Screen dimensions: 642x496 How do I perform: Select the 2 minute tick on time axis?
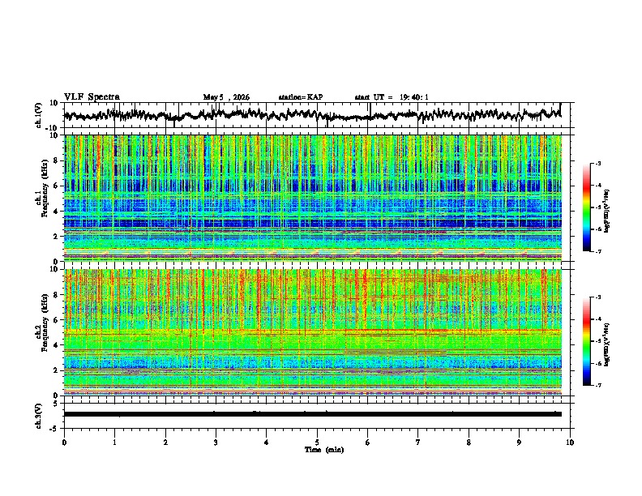click(165, 443)
